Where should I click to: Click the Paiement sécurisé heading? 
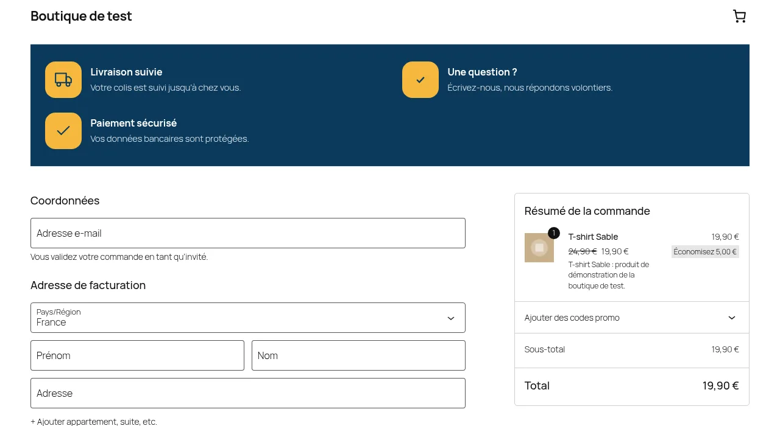click(x=133, y=123)
